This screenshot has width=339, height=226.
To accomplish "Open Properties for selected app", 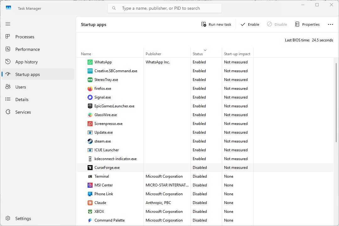I will tap(307, 24).
